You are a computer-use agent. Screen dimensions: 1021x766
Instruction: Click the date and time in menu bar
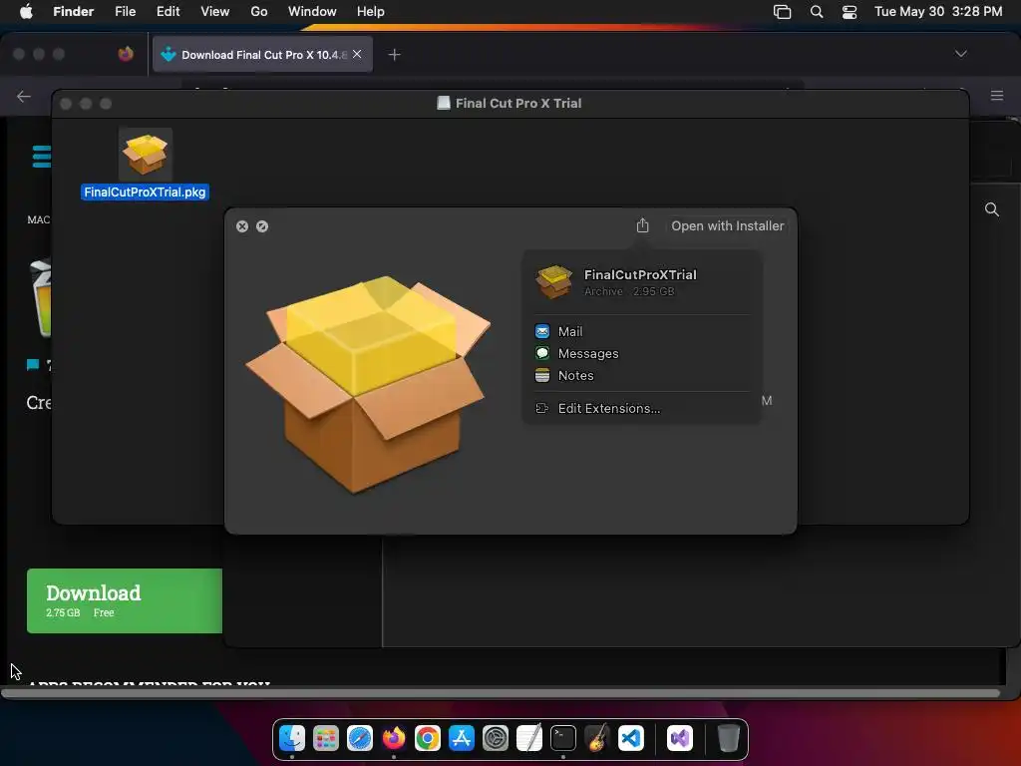pyautogui.click(x=937, y=11)
